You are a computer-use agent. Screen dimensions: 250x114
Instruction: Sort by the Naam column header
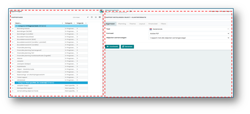[x=18, y=23]
